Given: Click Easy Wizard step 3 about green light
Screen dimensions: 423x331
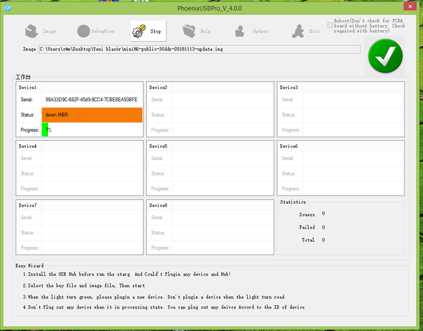Looking at the screenshot, I should 153,297.
